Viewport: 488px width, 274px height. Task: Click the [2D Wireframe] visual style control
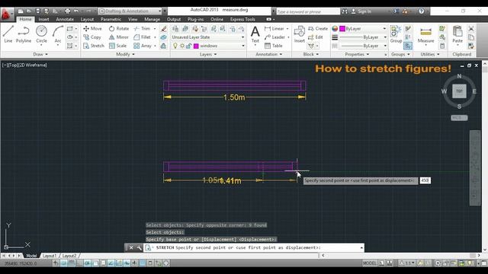[x=33, y=65]
